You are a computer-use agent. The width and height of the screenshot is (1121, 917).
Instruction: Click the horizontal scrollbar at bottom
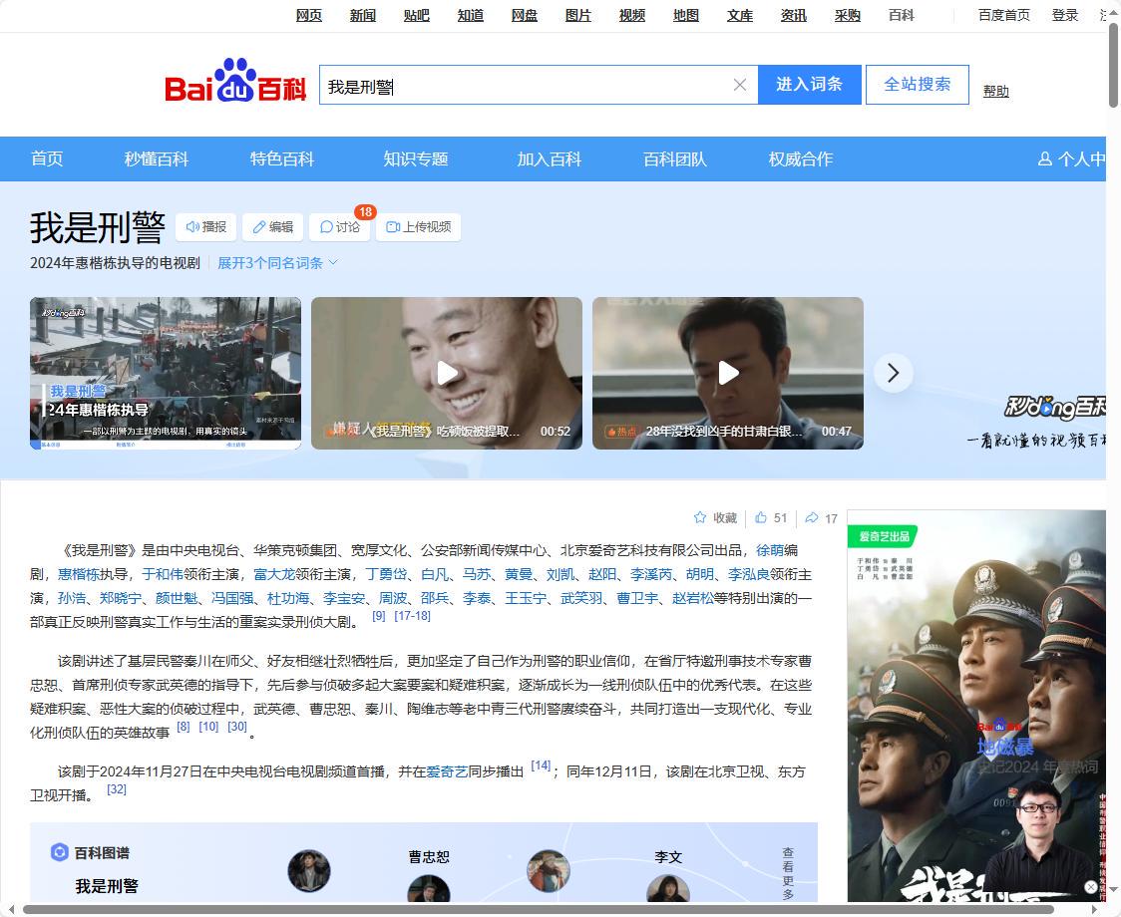539,909
